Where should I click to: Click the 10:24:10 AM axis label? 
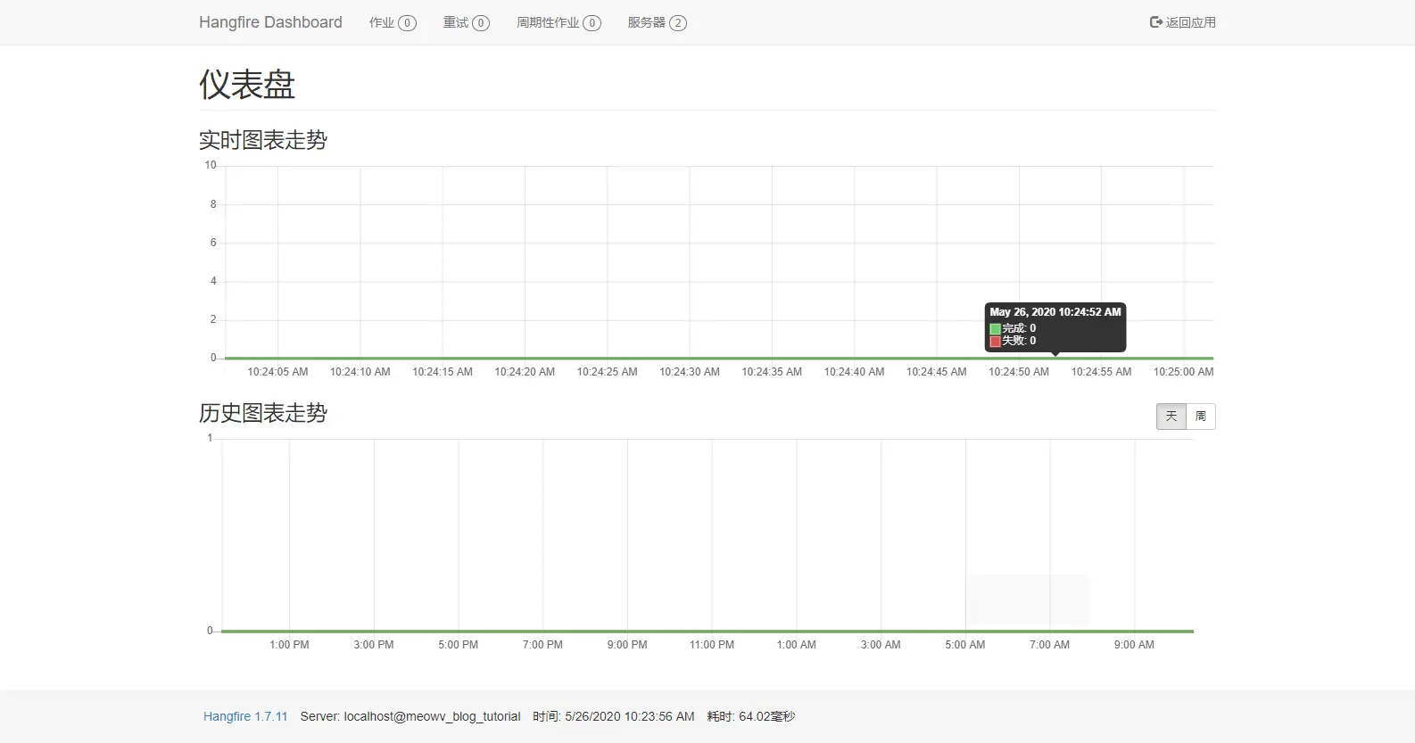[360, 372]
